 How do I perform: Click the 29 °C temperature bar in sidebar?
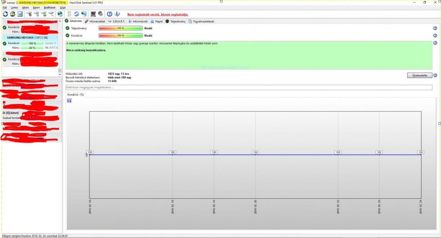(32, 48)
